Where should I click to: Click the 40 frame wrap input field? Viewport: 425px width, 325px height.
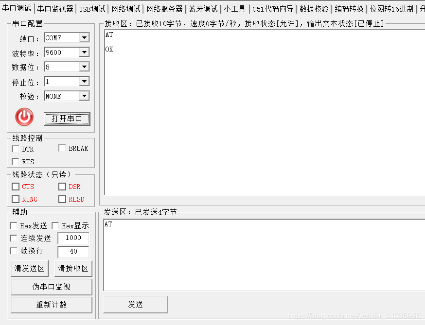(73, 251)
